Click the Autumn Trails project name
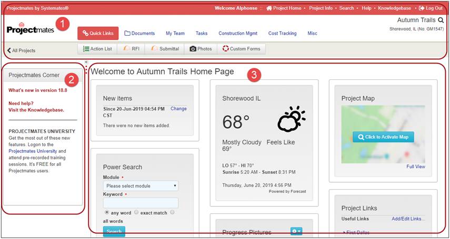The image size is (450, 239). [x=417, y=20]
